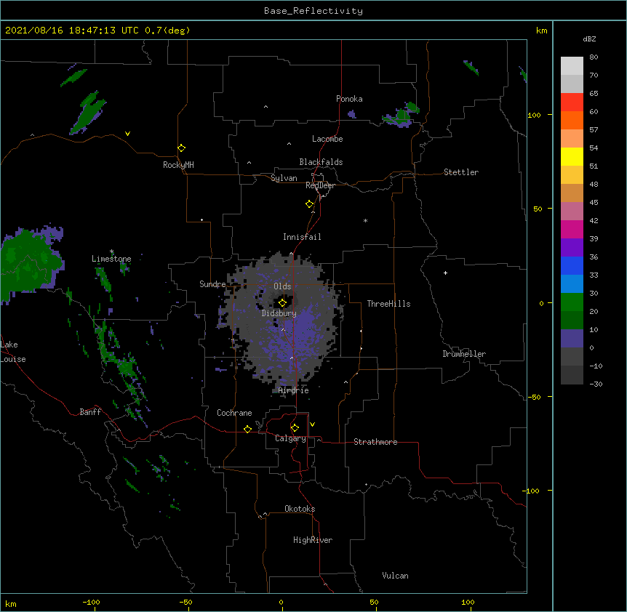Select the RedDeer city label

coord(320,185)
